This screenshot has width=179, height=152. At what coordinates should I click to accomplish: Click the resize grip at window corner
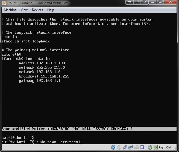[175, 148]
